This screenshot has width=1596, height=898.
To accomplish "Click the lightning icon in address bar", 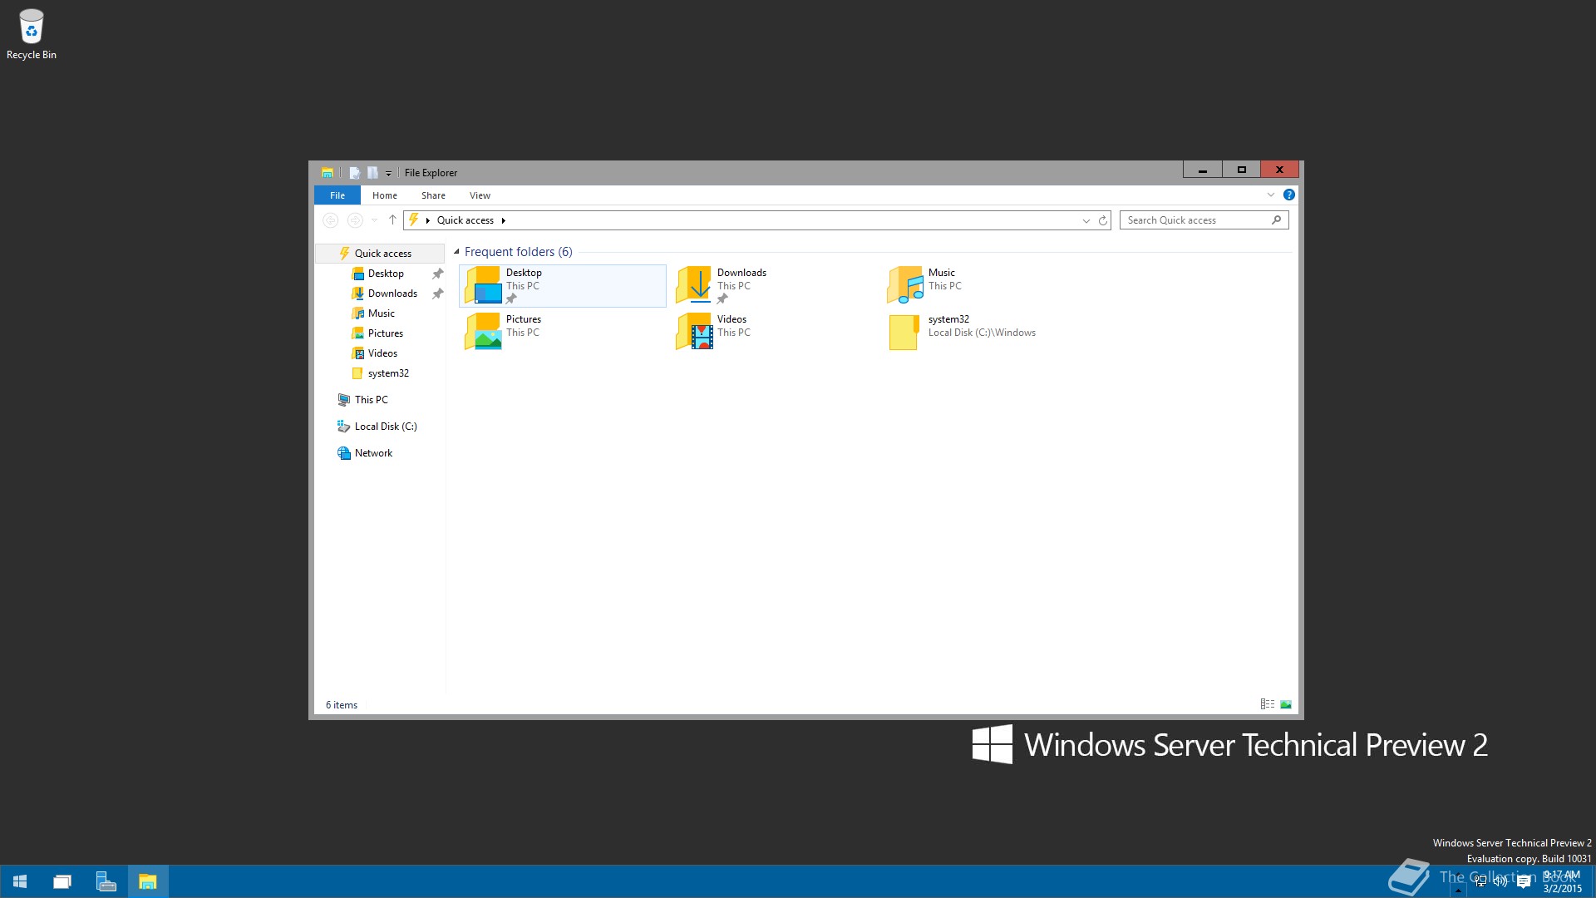I will 413,220.
